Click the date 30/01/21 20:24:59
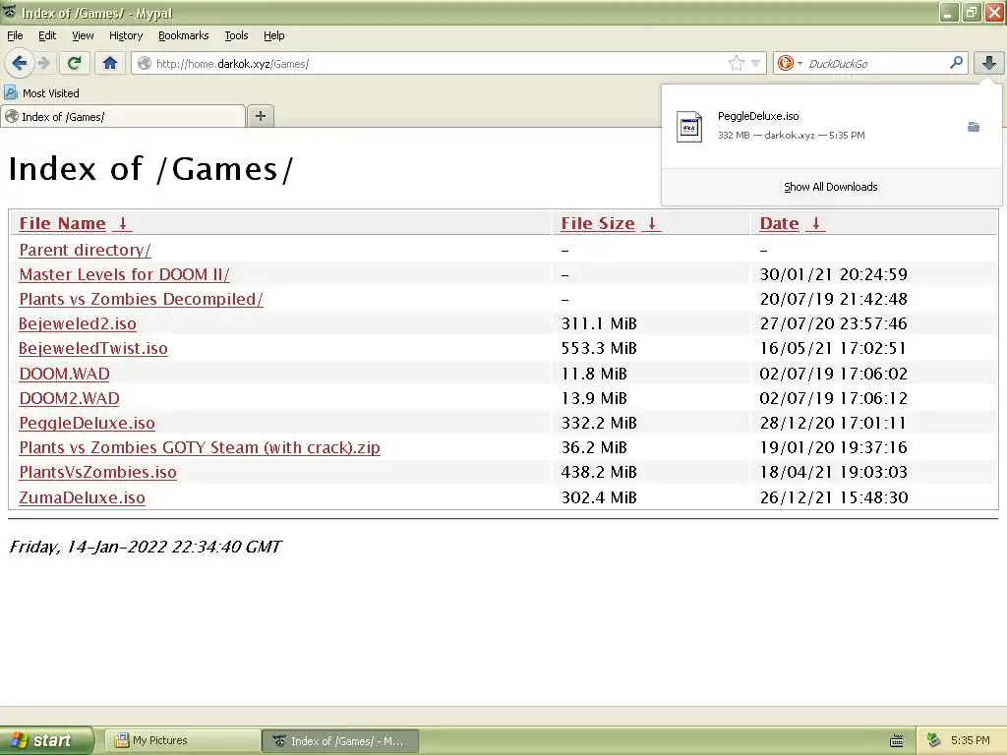The width and height of the screenshot is (1007, 755). tap(834, 274)
